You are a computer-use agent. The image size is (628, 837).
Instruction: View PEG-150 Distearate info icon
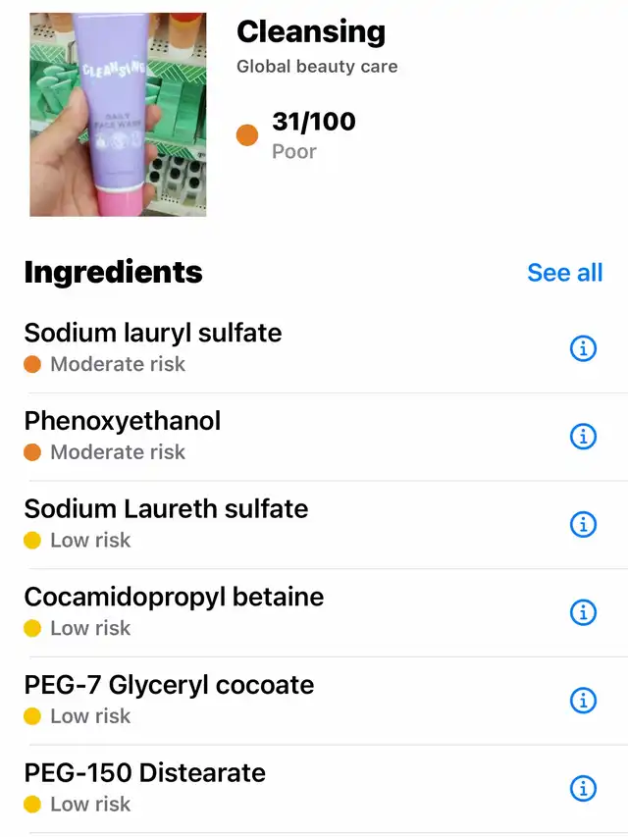[x=583, y=788]
